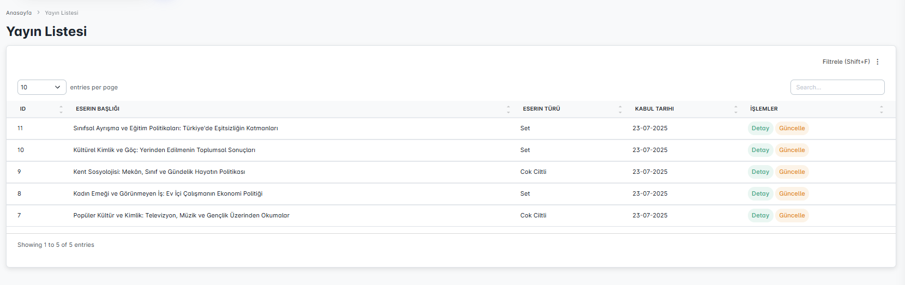The image size is (905, 285).
Task: Select the Sınıfsal Ayrışma ve Eğitim Politikaları title
Action: [x=176, y=129]
